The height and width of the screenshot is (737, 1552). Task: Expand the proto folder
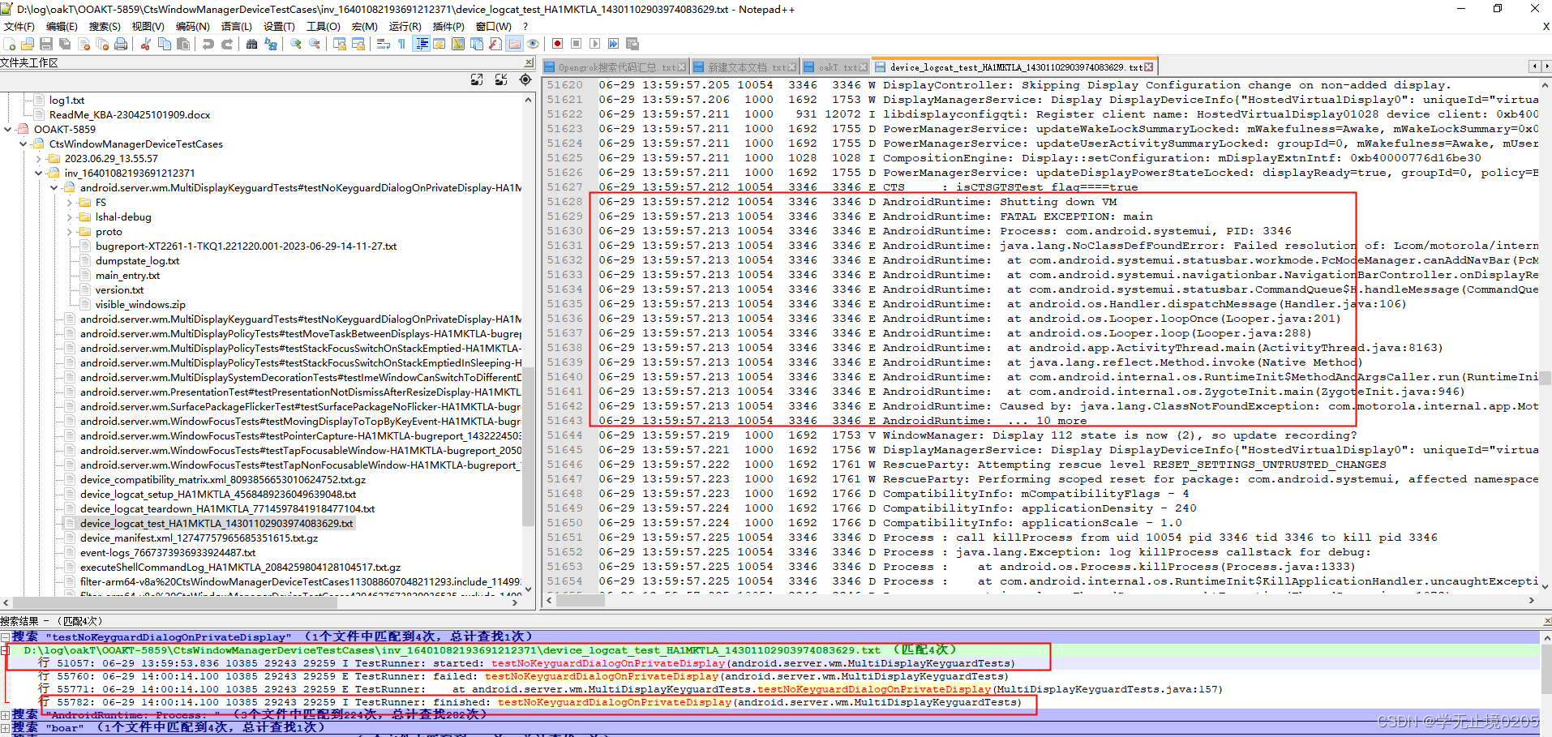coord(69,231)
